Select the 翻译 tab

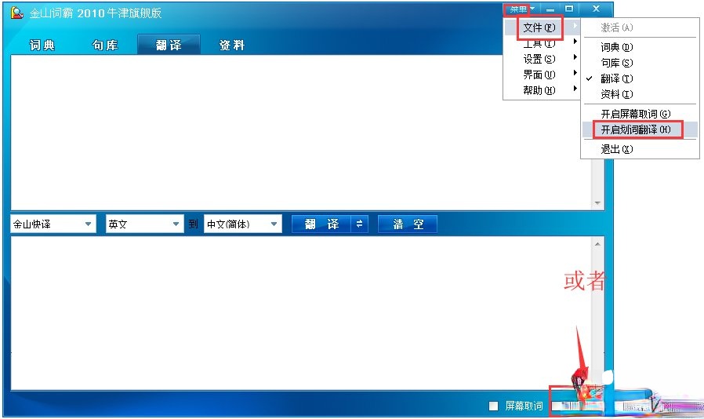[x=169, y=45]
